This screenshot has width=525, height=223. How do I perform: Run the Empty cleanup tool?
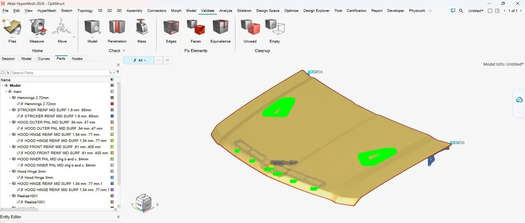(x=275, y=28)
